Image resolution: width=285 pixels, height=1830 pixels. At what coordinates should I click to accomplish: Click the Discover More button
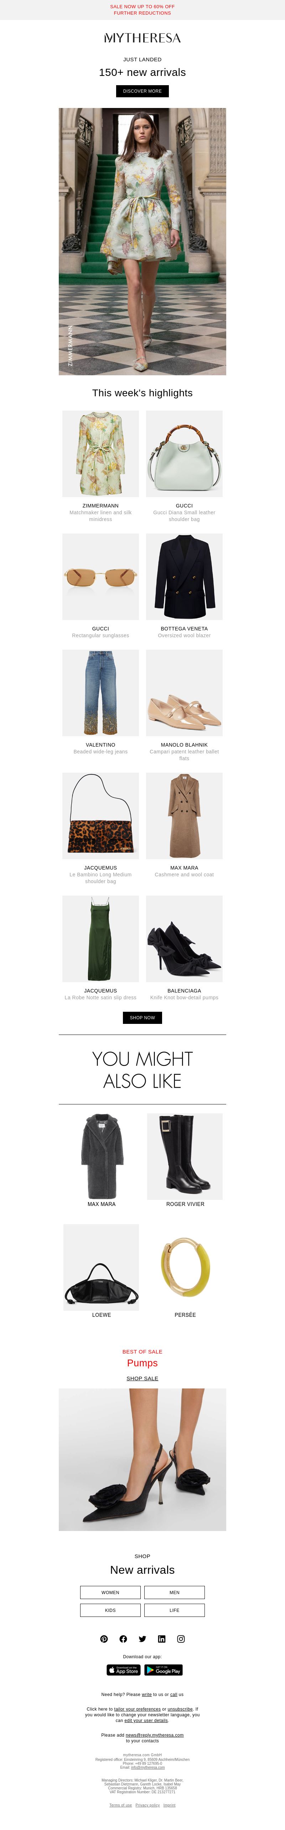tap(142, 91)
